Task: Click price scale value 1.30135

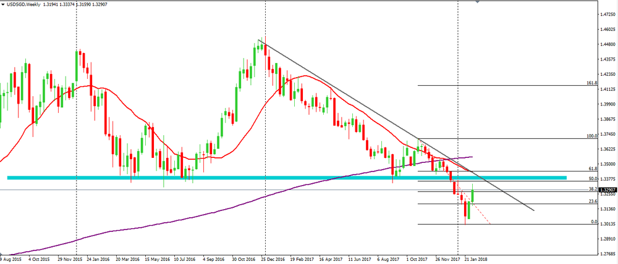Action: point(608,225)
